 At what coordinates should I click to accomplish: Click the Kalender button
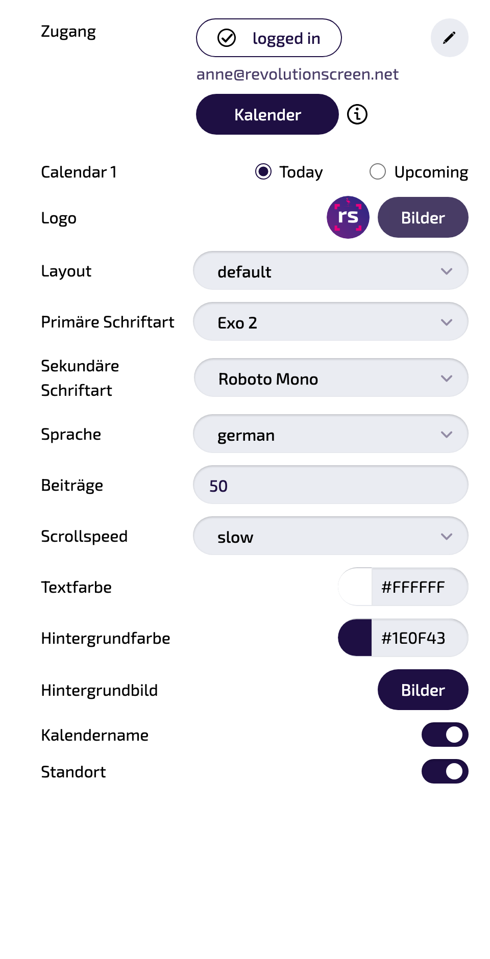267,114
